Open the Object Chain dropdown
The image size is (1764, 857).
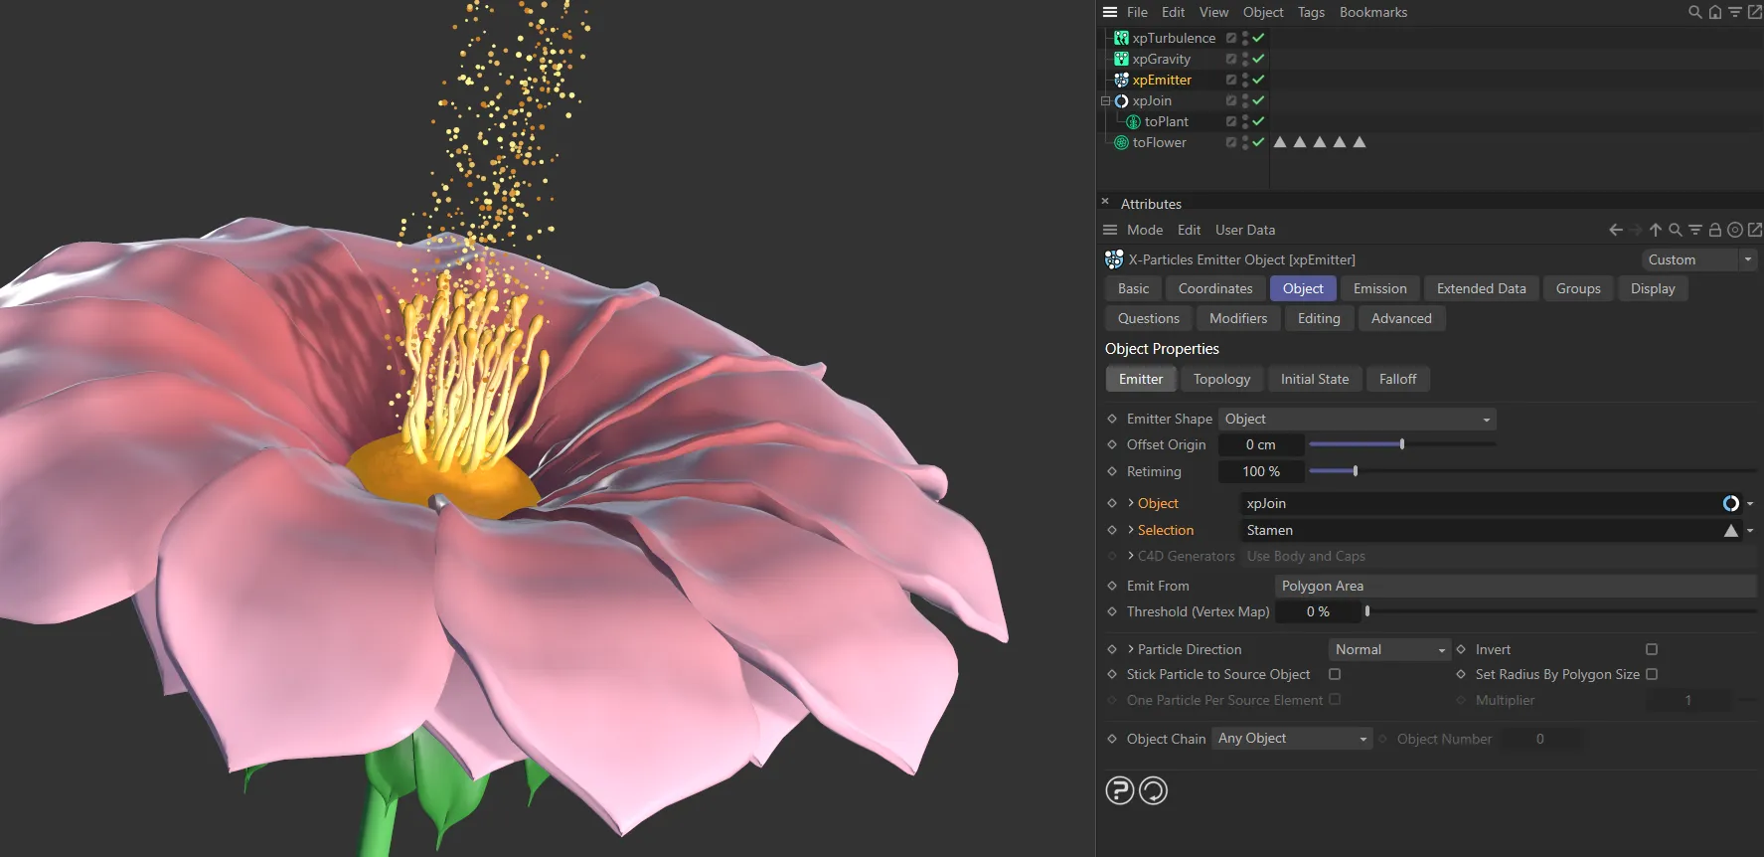coord(1292,739)
